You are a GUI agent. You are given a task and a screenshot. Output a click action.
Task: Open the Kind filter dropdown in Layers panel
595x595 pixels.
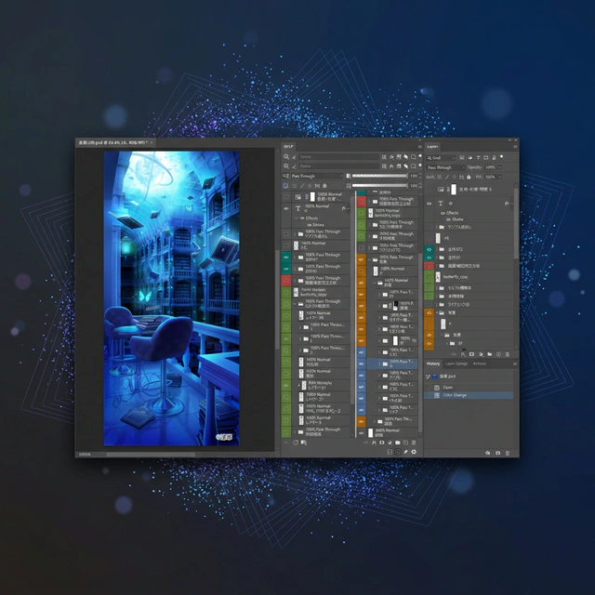click(441, 157)
